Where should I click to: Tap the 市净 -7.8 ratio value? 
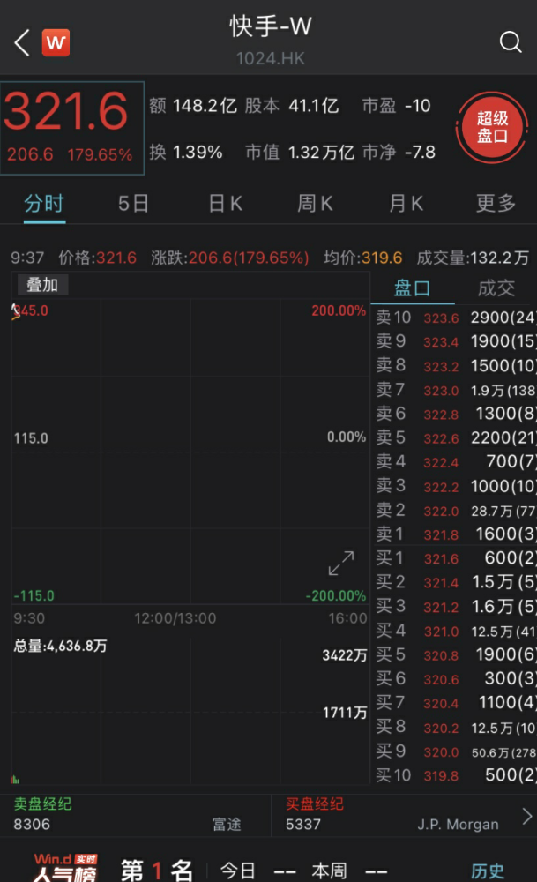(399, 152)
